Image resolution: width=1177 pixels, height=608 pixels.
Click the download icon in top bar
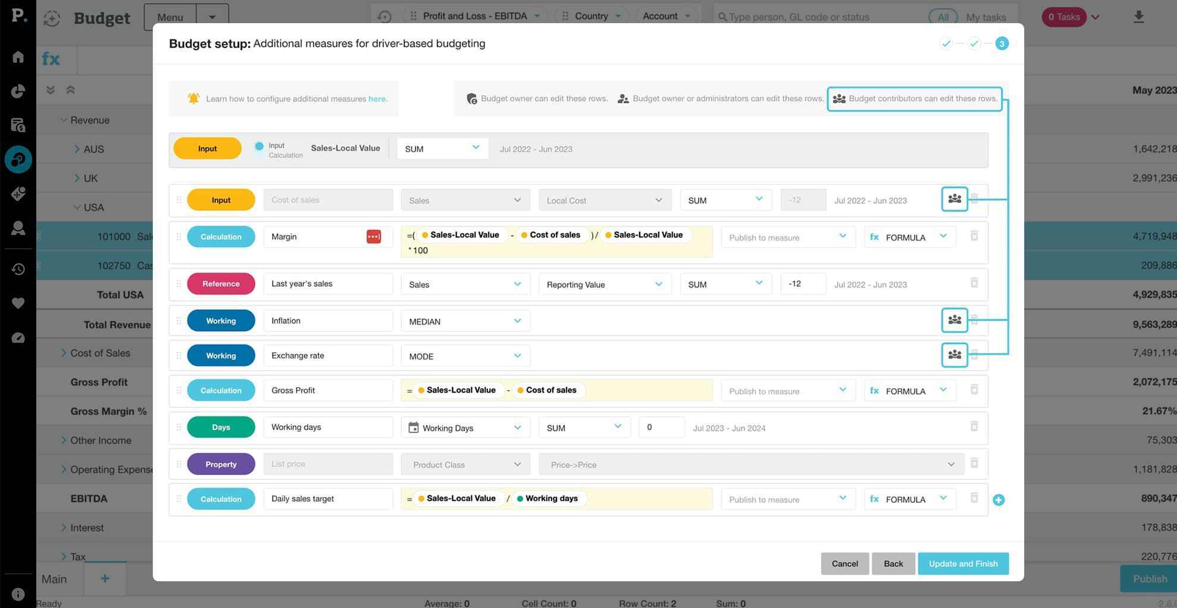click(1138, 17)
